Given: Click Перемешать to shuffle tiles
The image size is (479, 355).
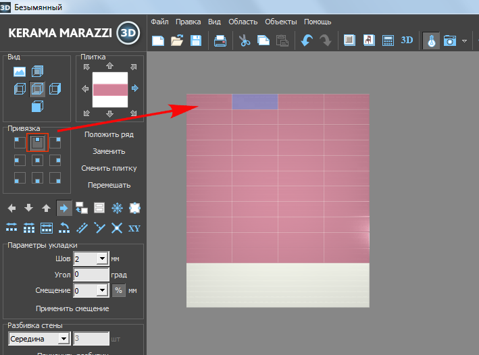Looking at the screenshot, I should click(109, 185).
